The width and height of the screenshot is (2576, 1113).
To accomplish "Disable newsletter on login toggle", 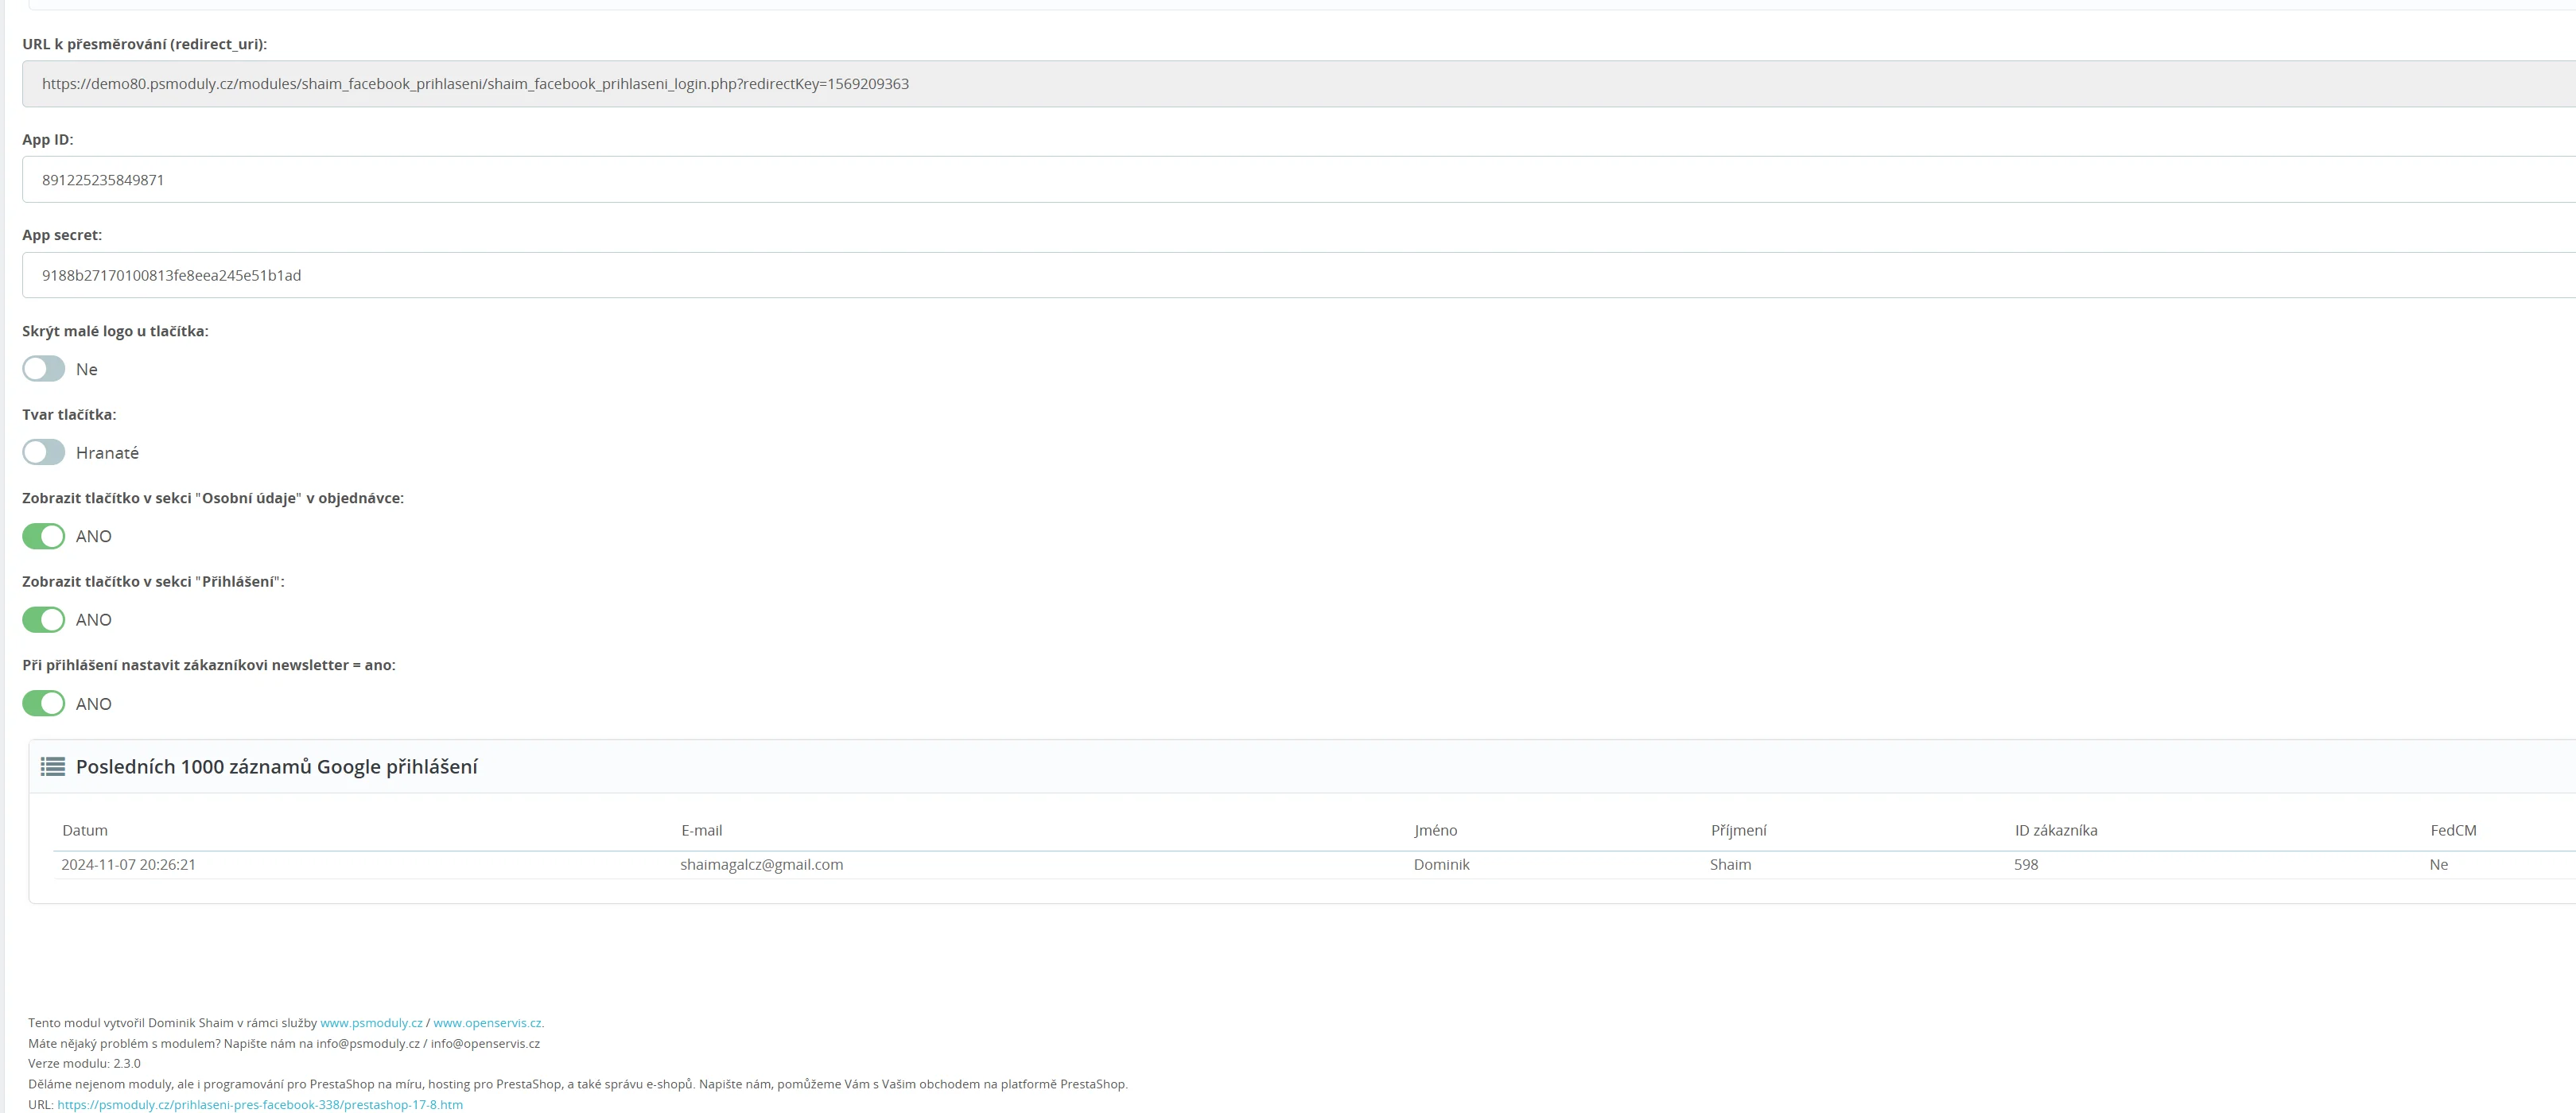I will (x=44, y=704).
